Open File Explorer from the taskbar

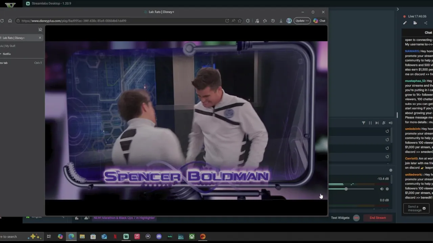[x=82, y=237]
